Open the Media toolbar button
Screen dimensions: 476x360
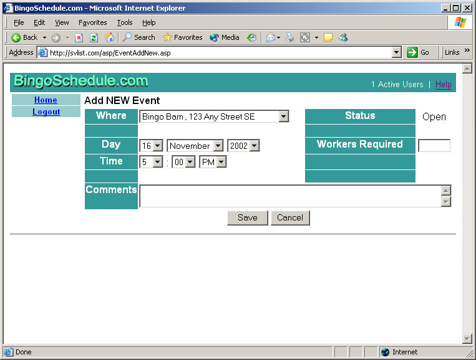(225, 37)
